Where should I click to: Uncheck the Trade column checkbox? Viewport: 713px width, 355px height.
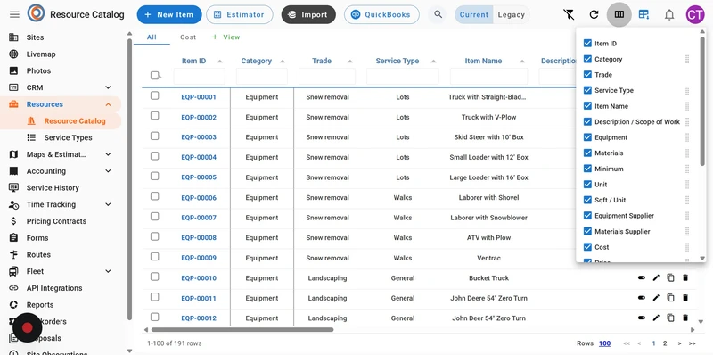[x=587, y=75]
